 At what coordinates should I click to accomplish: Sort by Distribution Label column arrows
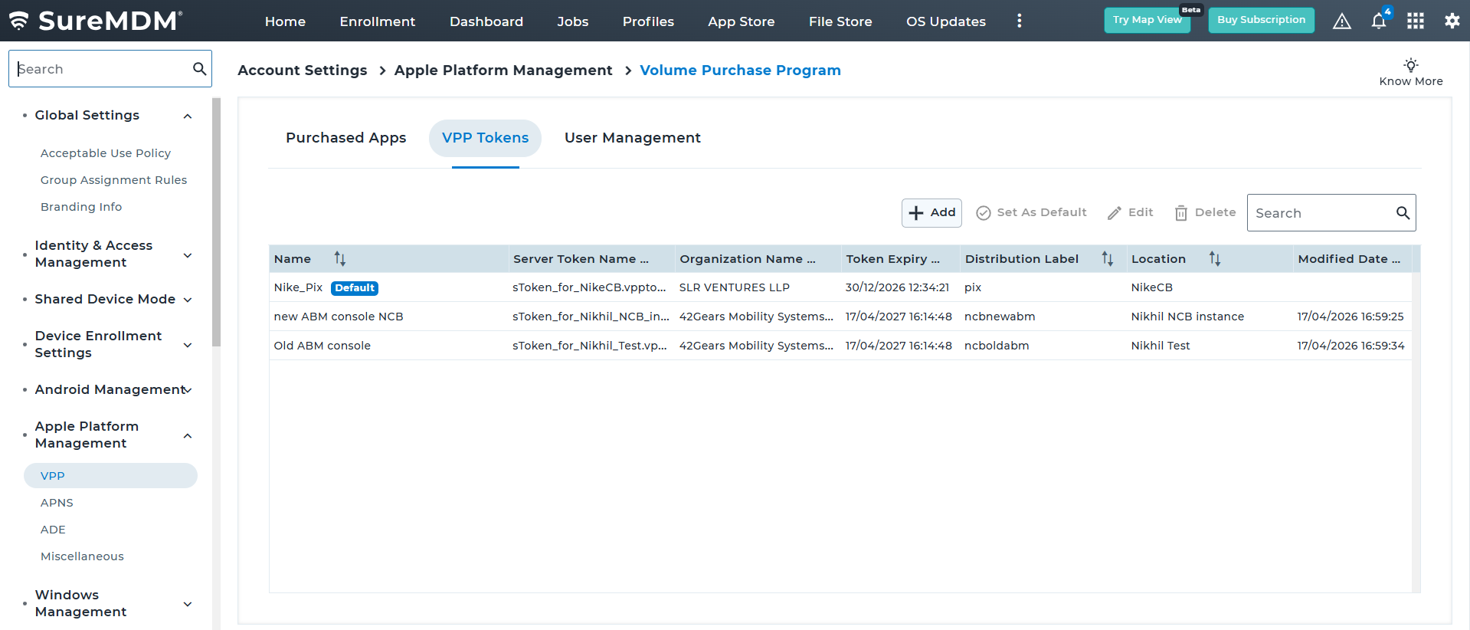(x=1107, y=259)
